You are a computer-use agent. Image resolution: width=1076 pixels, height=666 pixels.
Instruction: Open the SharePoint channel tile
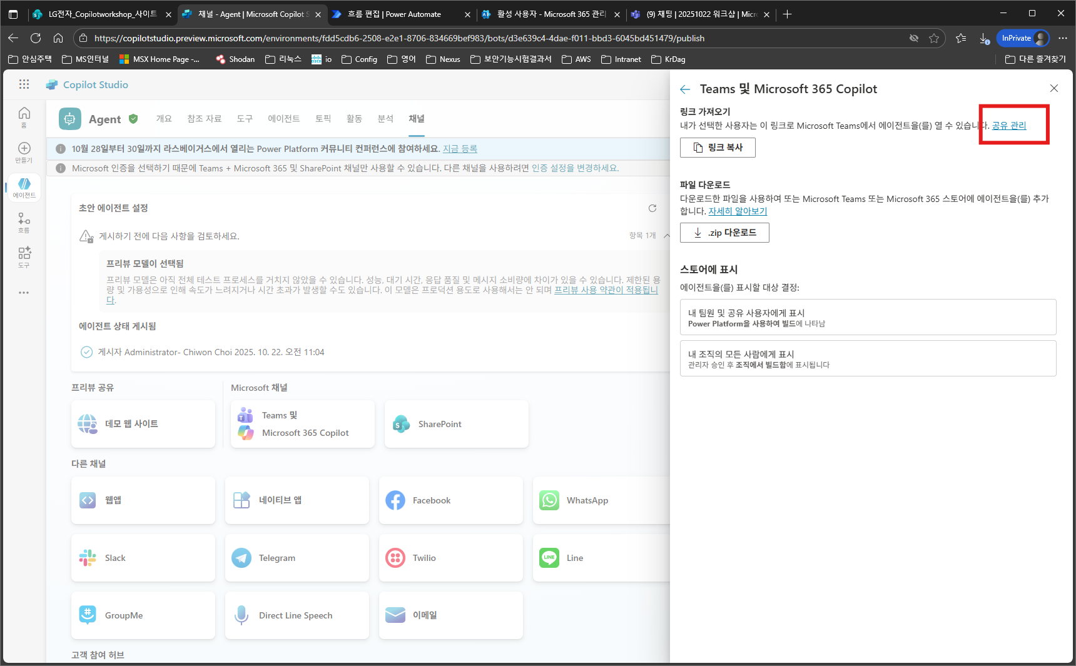point(457,424)
